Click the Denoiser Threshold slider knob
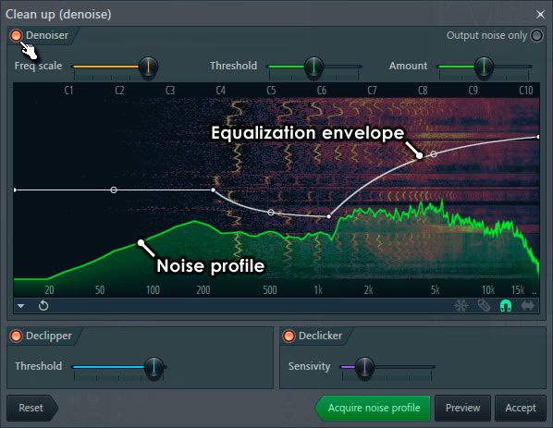Screen dimensions: 553x428 click(x=313, y=67)
